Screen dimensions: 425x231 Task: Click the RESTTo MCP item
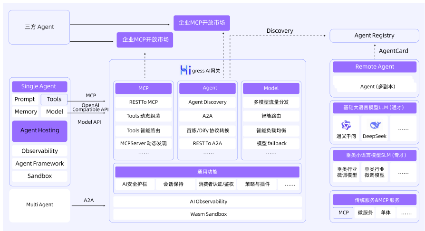pyautogui.click(x=144, y=102)
